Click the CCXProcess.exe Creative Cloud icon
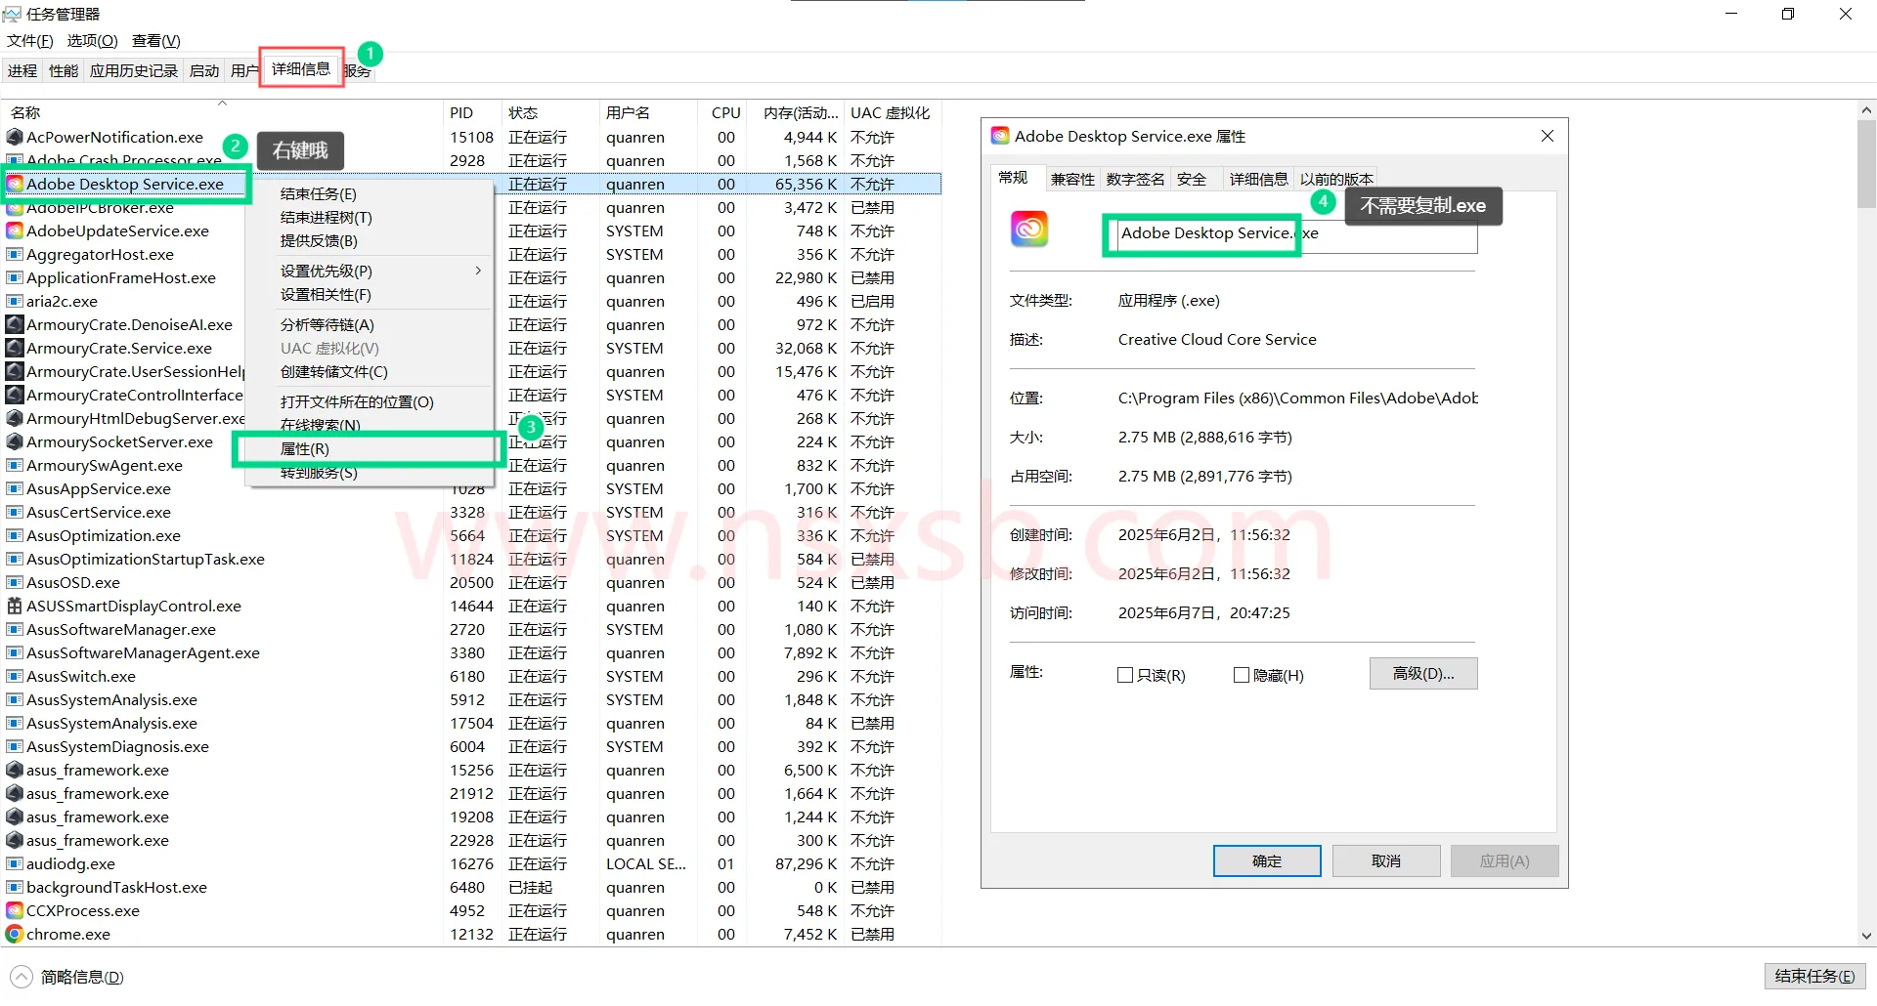1877x1006 pixels. [15, 911]
